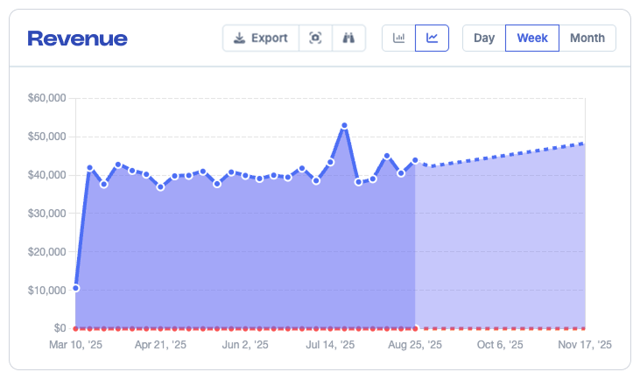This screenshot has height=379, width=640.
Task: Click the Aug 25, '25 x-axis label
Action: click(415, 346)
